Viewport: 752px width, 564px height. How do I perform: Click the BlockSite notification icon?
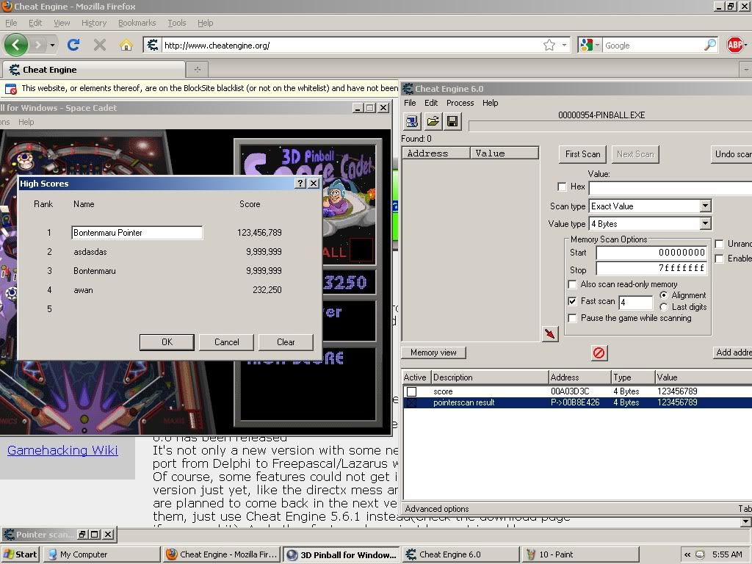click(11, 89)
